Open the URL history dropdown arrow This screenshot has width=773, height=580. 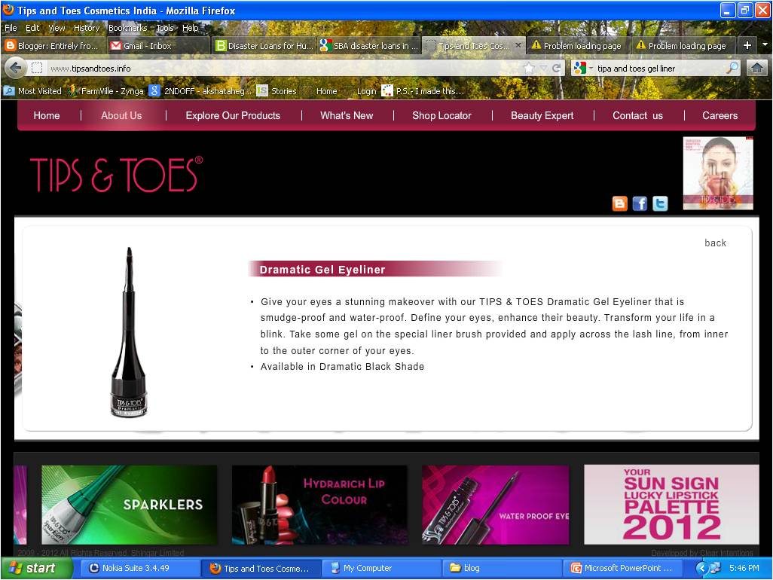543,68
